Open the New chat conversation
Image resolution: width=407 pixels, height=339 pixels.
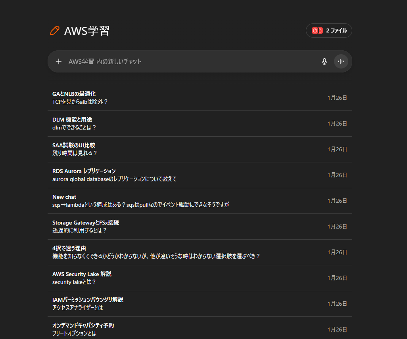point(200,201)
